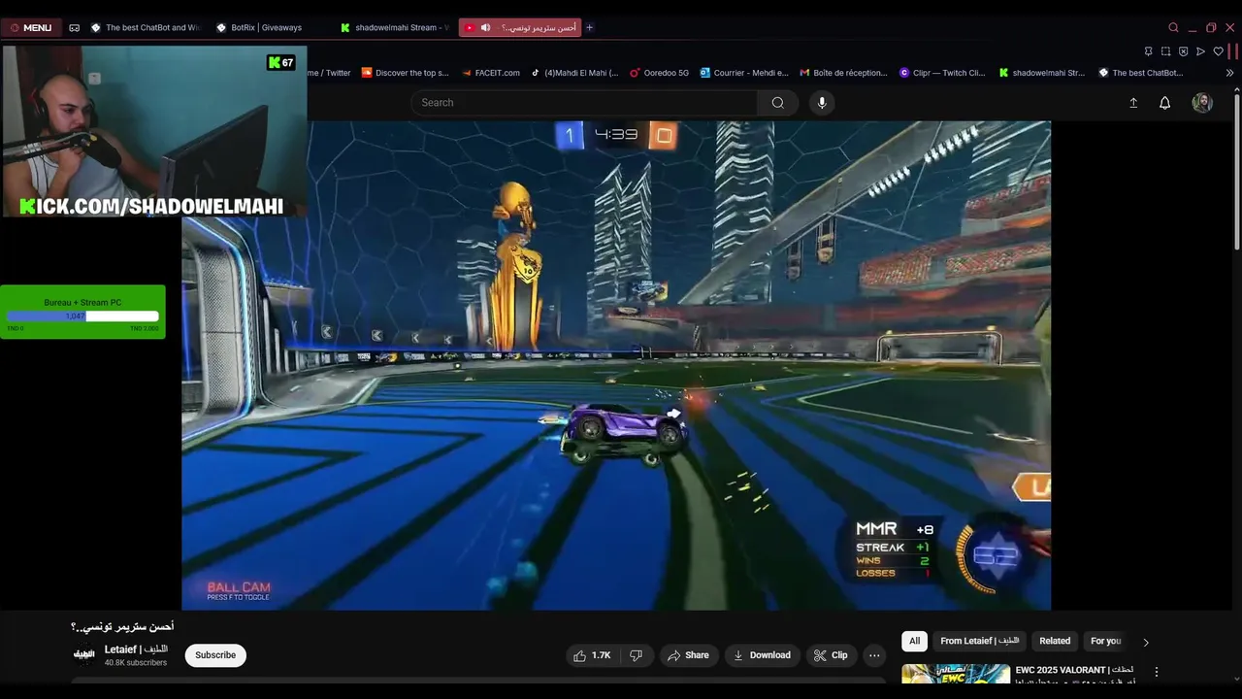Viewport: 1242px width, 699px height.
Task: Open the workspaces icon next to MENU
Action: 74,28
